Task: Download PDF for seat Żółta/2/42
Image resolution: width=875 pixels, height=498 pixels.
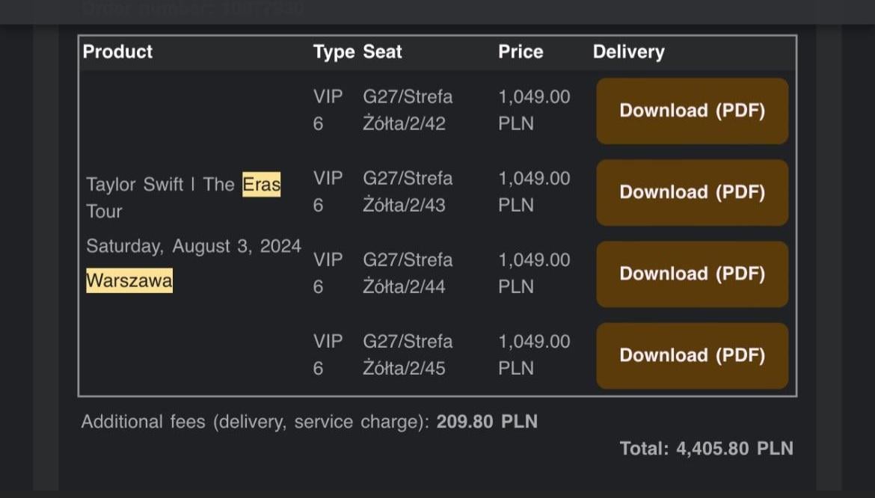Action: [692, 111]
